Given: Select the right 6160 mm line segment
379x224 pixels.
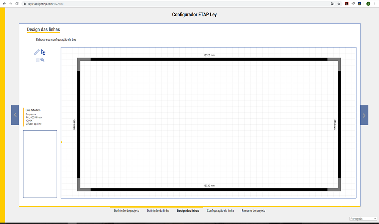Looking at the screenshot, I should coord(339,124).
